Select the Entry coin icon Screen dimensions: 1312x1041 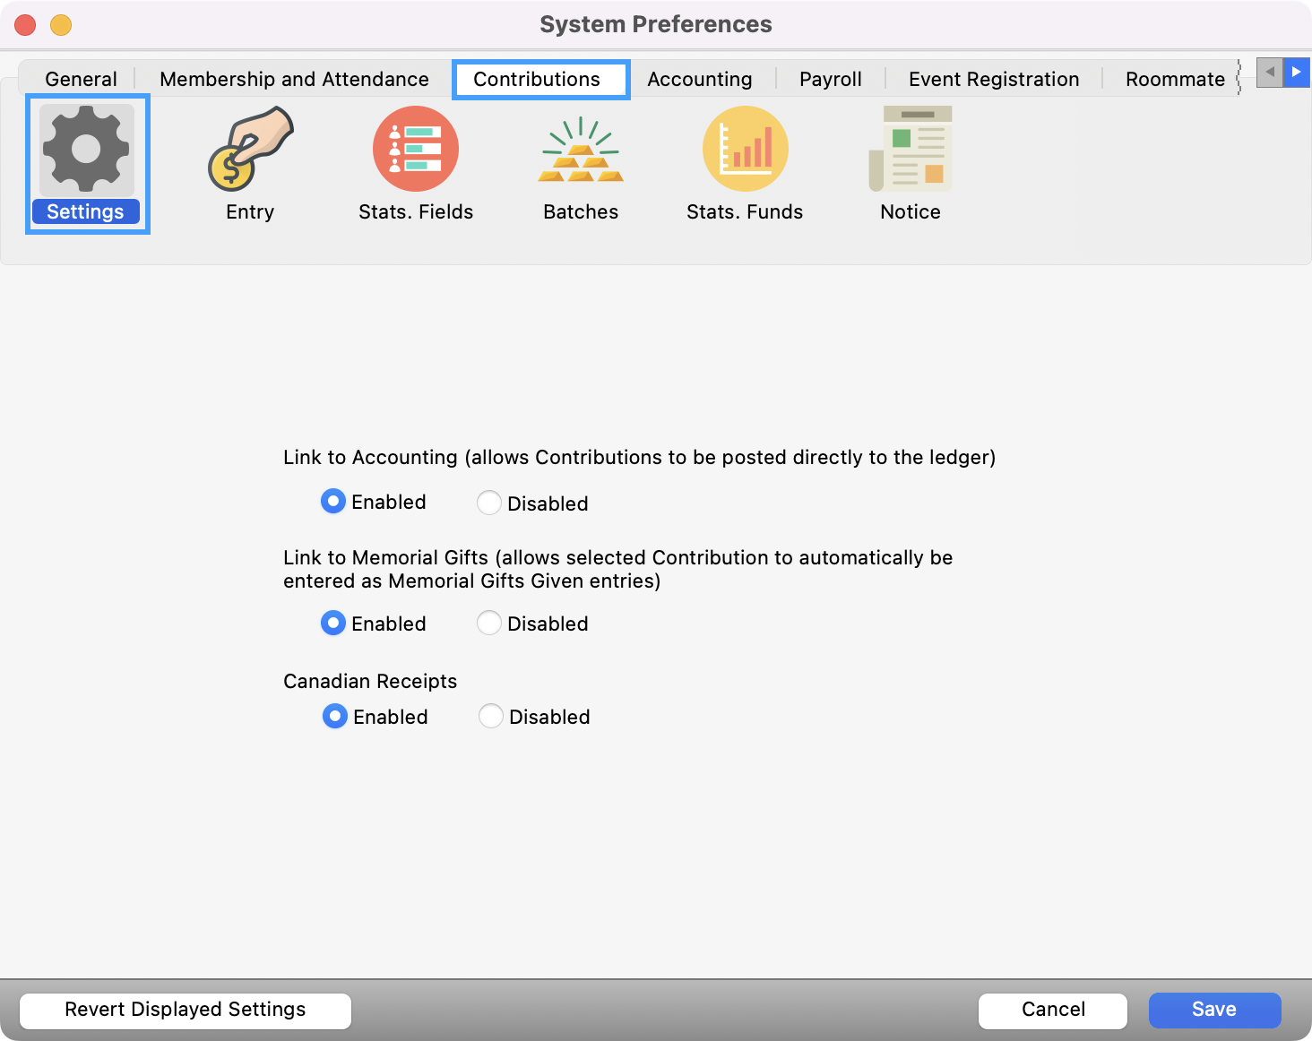pyautogui.click(x=250, y=150)
